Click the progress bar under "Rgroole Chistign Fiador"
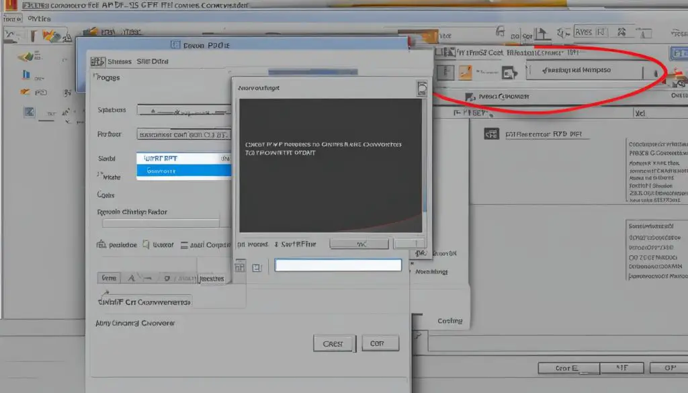This screenshot has height=393, width=688. click(161, 223)
